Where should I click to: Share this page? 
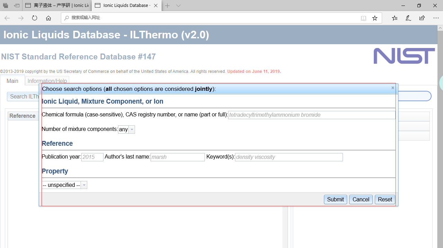pyautogui.click(x=422, y=18)
